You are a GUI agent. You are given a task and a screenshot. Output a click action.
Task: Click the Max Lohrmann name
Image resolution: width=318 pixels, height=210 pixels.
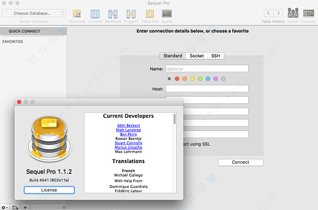pyautogui.click(x=128, y=152)
